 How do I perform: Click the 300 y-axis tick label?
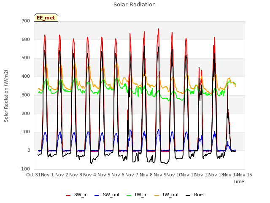pos(26,95)
